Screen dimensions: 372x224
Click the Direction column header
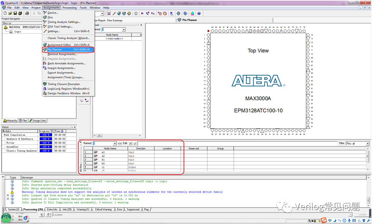point(141,149)
